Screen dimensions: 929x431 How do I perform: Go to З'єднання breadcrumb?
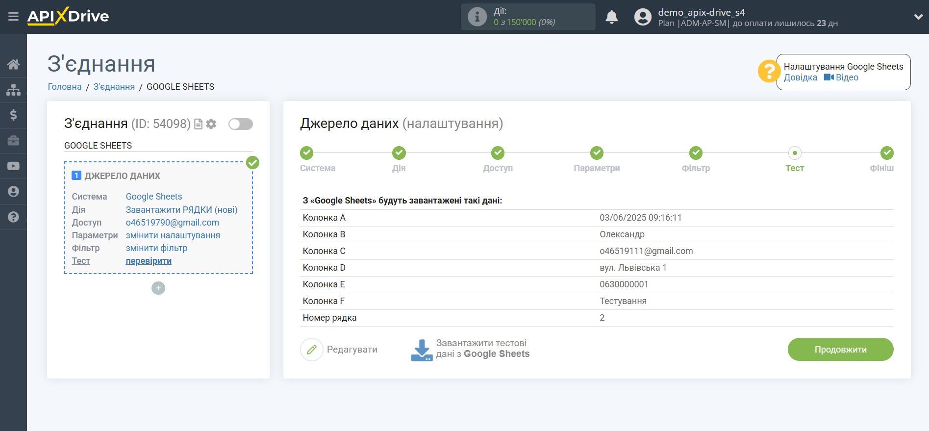click(x=114, y=87)
